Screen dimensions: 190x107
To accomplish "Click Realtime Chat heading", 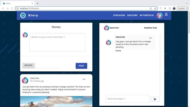I will (x=151, y=28).
